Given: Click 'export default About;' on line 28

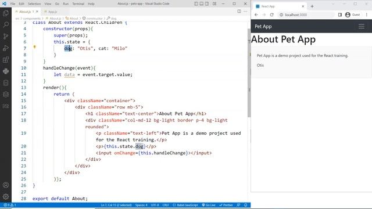Looking at the screenshot, I should (60, 199).
